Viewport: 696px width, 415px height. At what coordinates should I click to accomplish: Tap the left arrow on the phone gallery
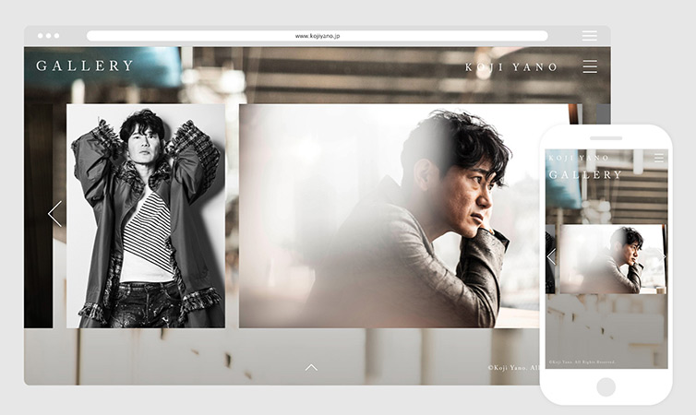551,256
